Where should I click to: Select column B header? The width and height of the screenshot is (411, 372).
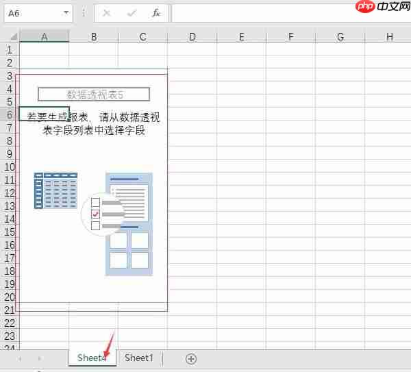94,36
